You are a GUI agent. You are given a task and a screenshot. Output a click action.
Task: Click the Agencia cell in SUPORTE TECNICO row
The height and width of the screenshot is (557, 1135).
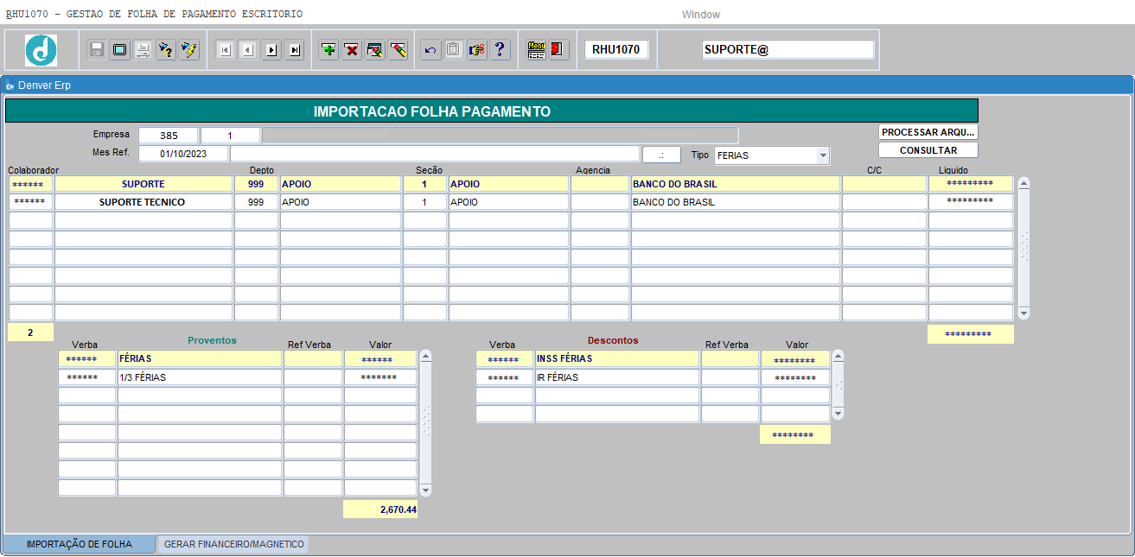coord(599,202)
